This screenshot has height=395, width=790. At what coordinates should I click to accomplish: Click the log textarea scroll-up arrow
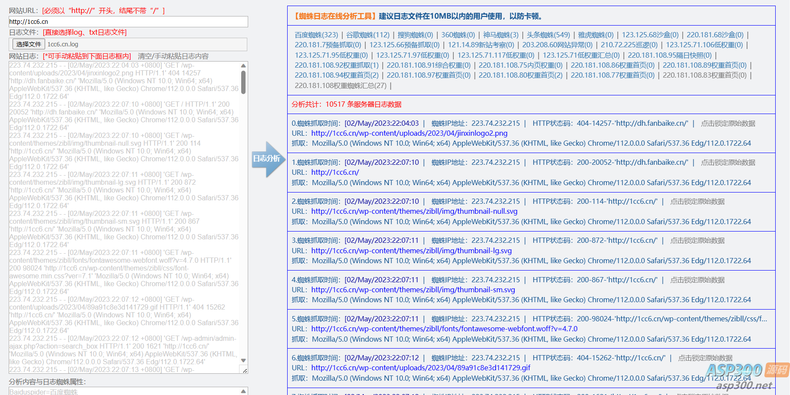243,66
